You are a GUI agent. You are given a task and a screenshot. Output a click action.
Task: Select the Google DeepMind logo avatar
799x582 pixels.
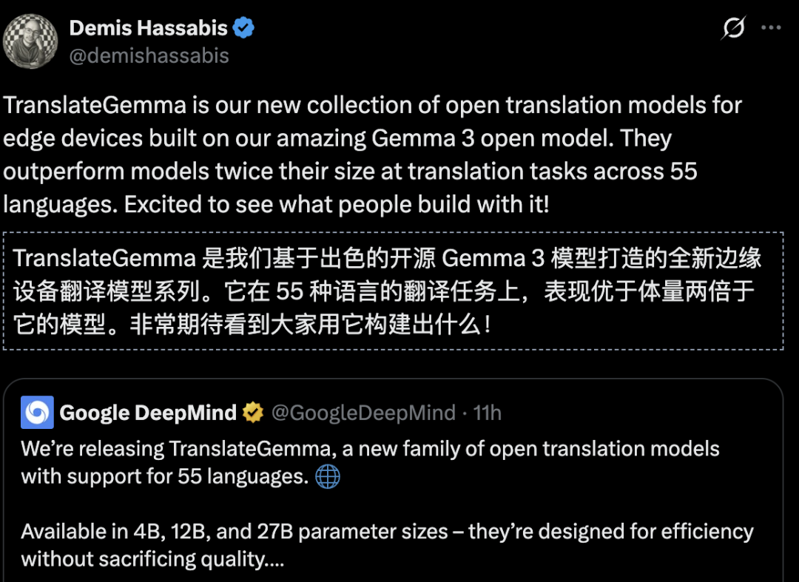(37, 412)
